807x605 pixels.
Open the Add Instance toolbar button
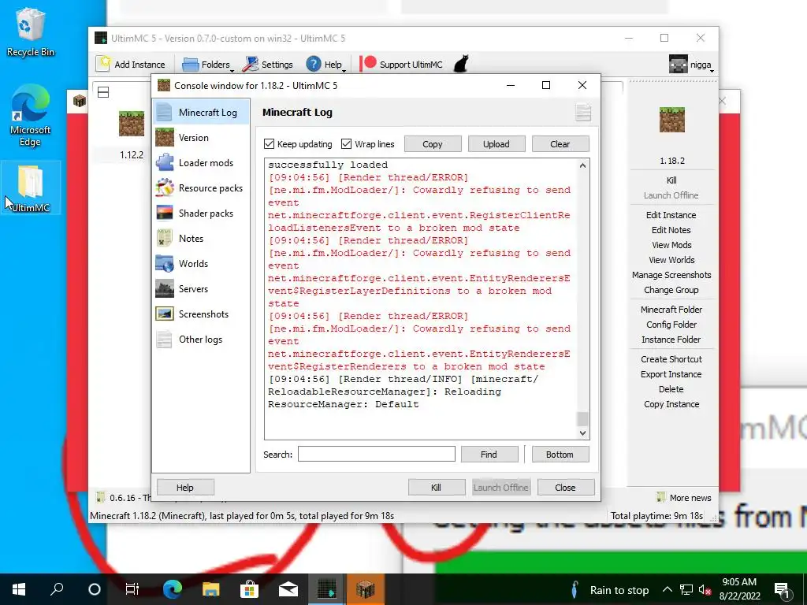pyautogui.click(x=132, y=65)
